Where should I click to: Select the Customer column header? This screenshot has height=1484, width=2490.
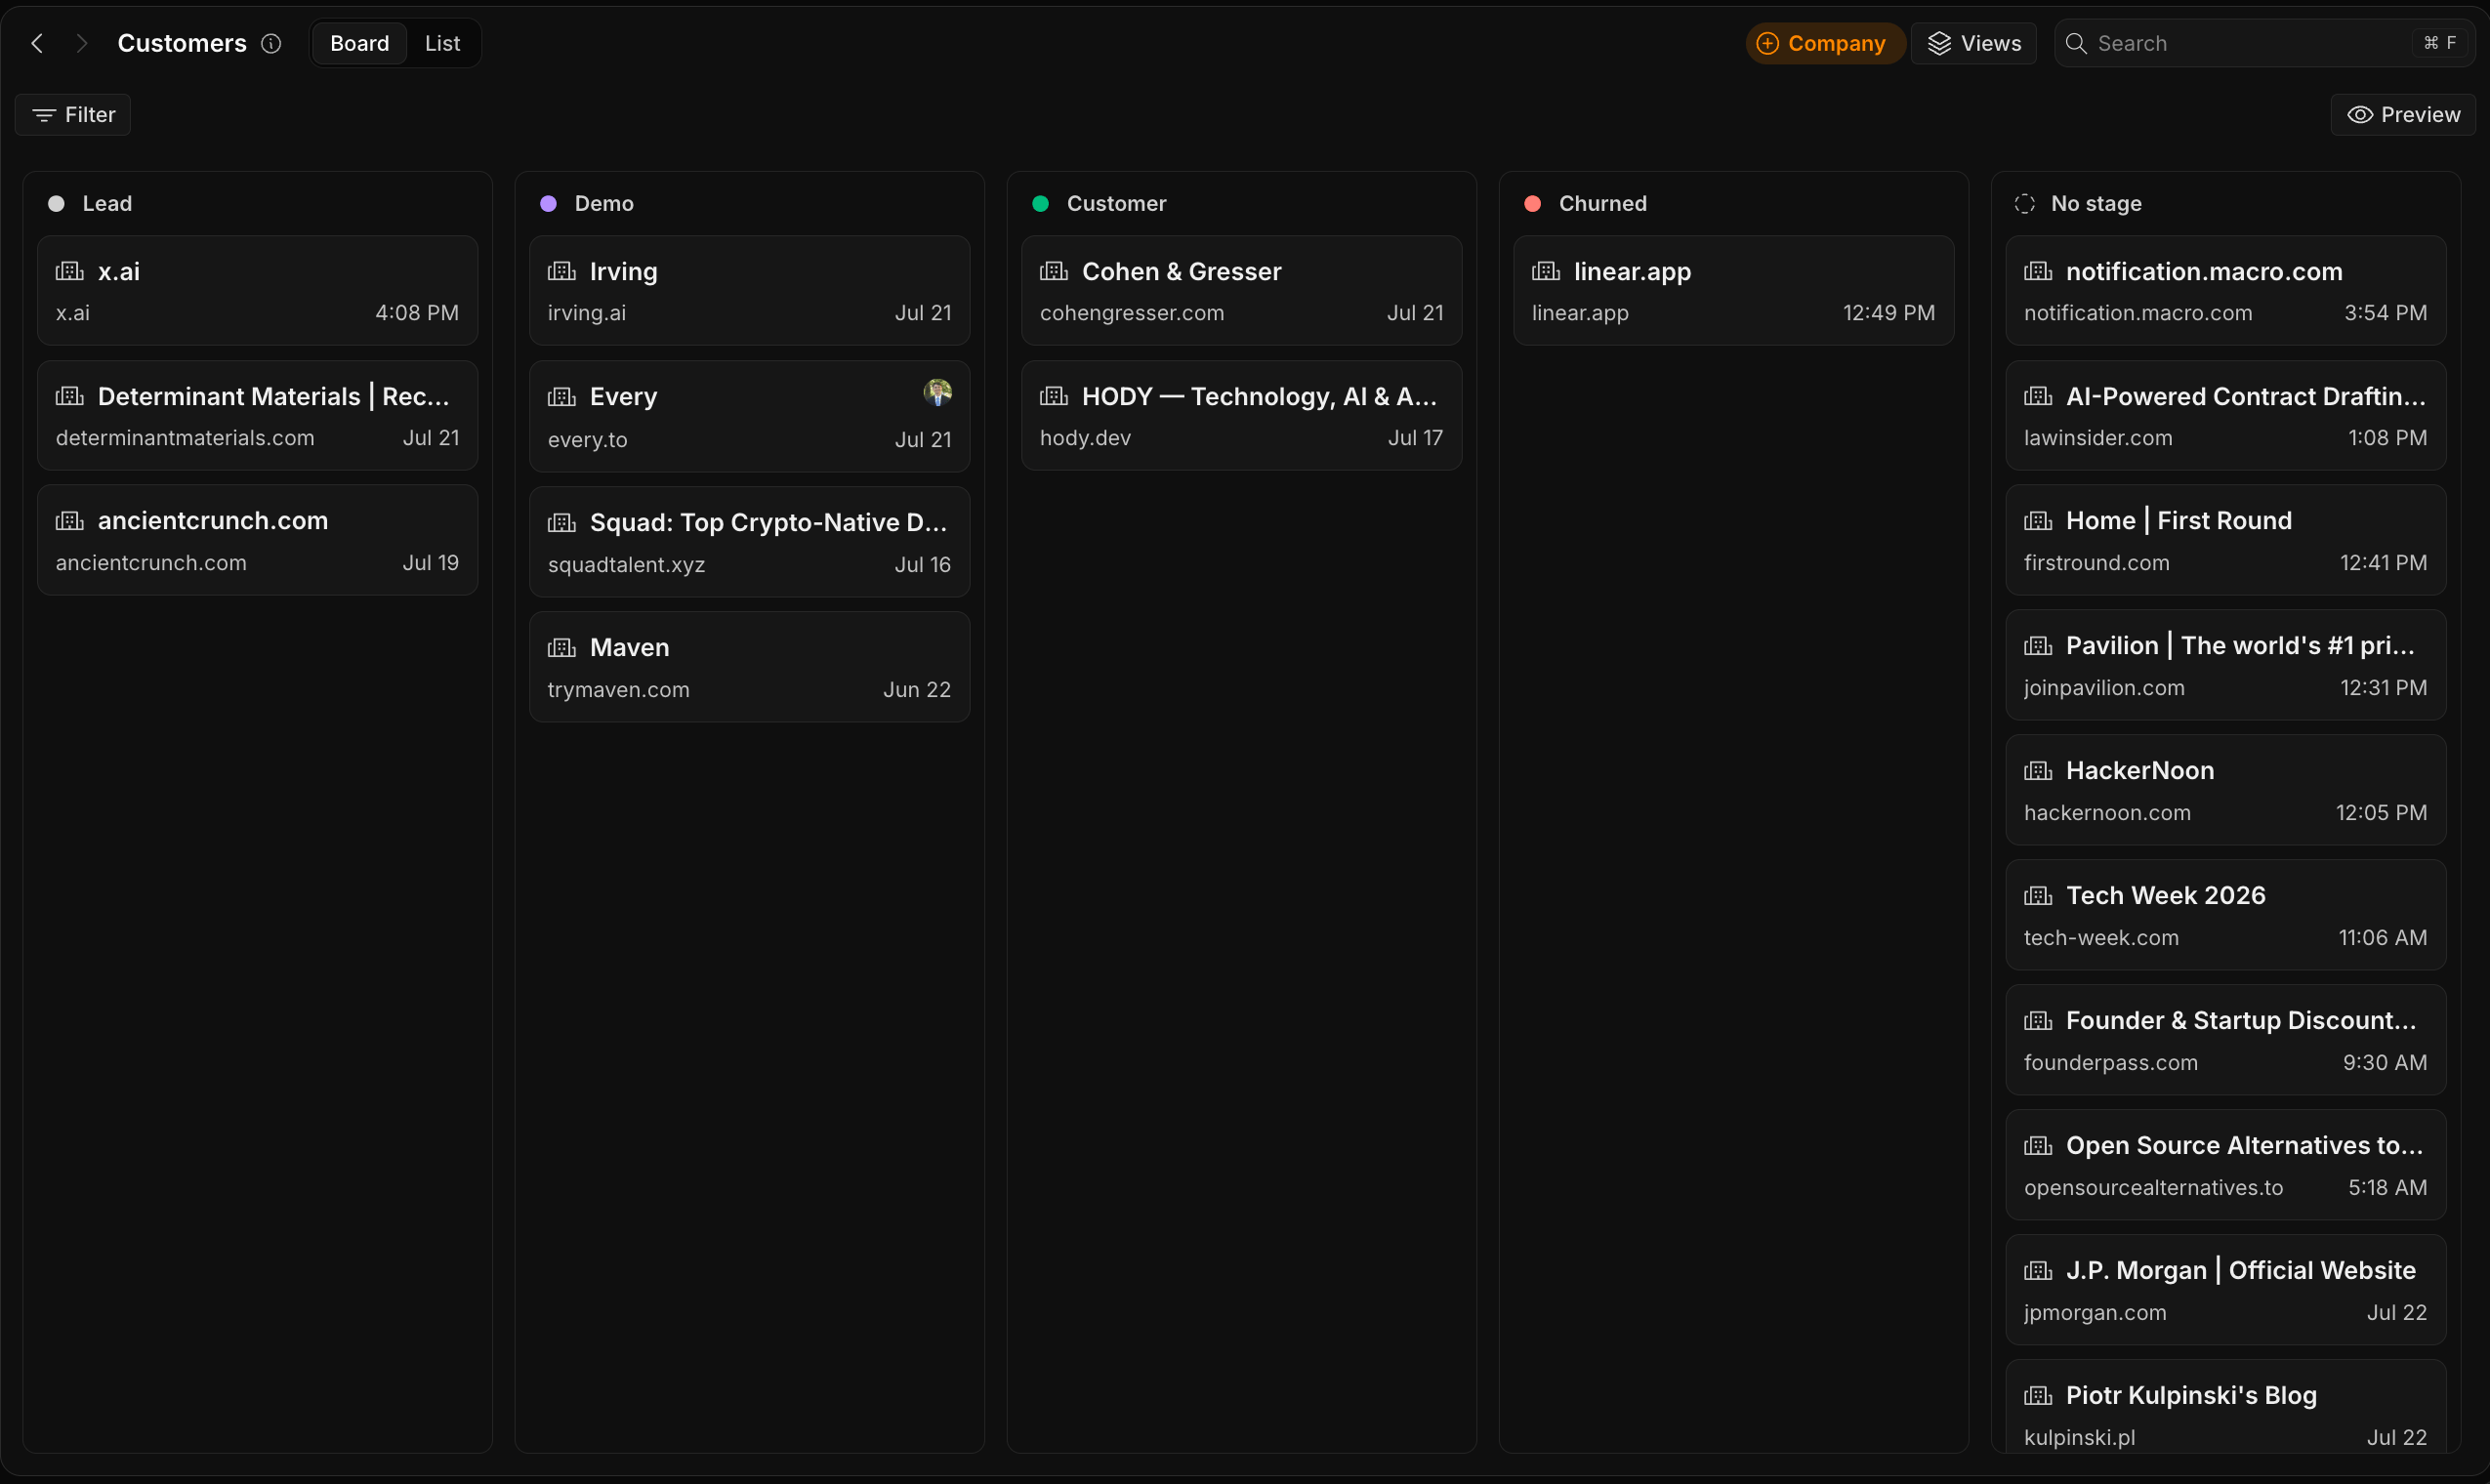click(1117, 204)
